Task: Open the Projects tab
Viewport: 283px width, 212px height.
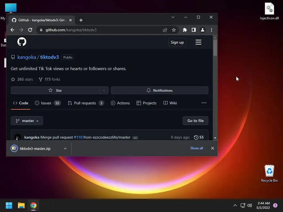Action: [146, 103]
